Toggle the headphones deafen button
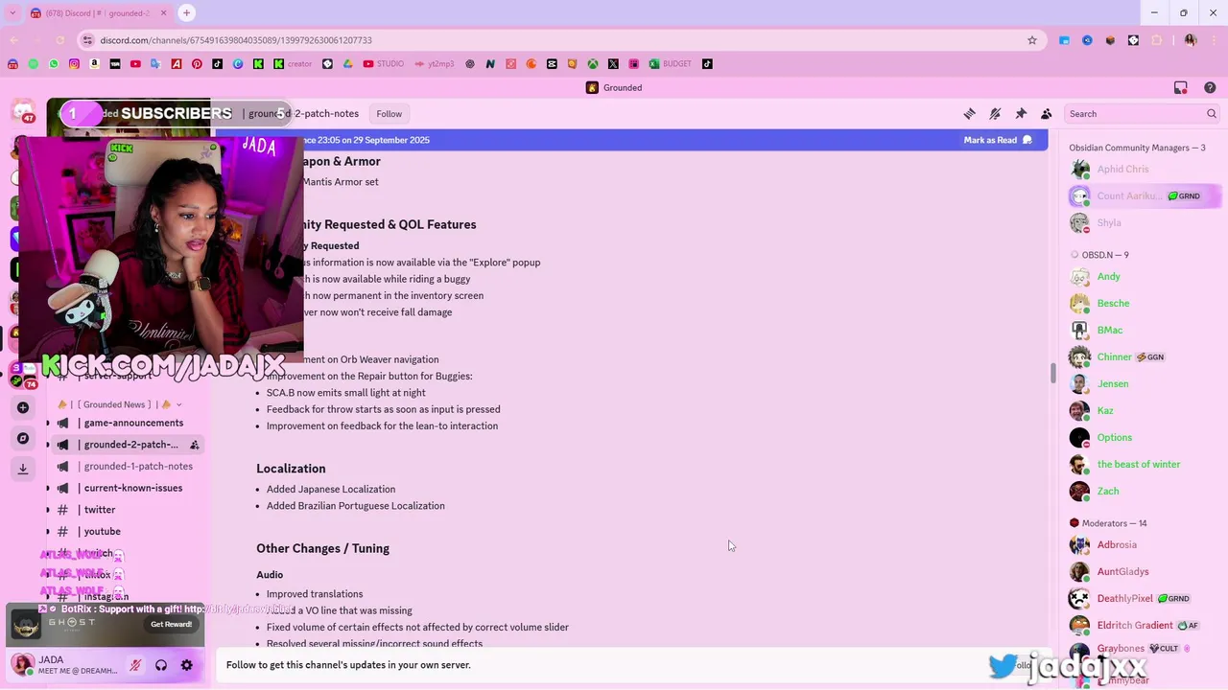 pyautogui.click(x=161, y=665)
